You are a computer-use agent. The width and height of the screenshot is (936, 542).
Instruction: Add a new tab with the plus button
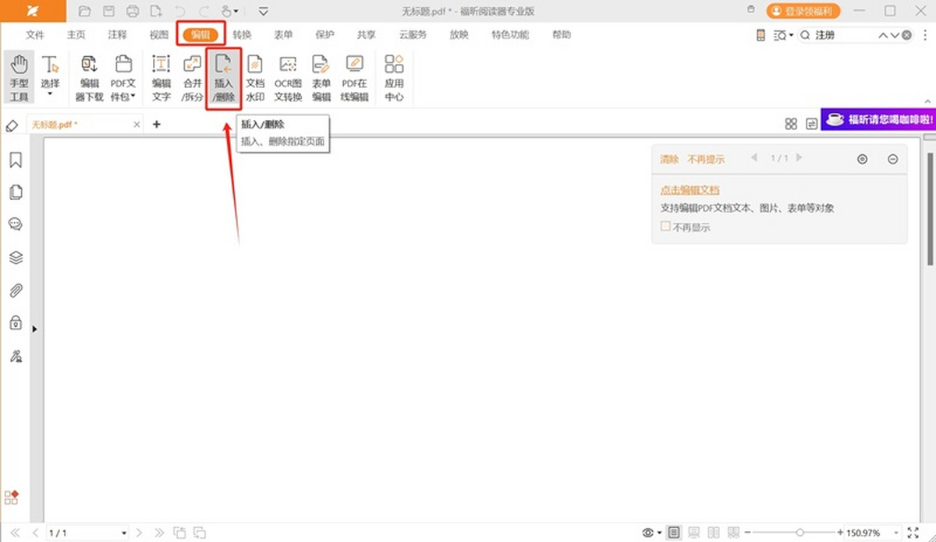point(156,125)
